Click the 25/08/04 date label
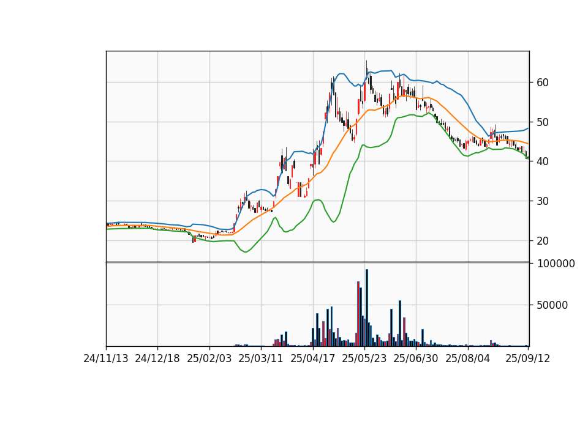Image resolution: width=588 pixels, height=422 pixels. [467, 358]
